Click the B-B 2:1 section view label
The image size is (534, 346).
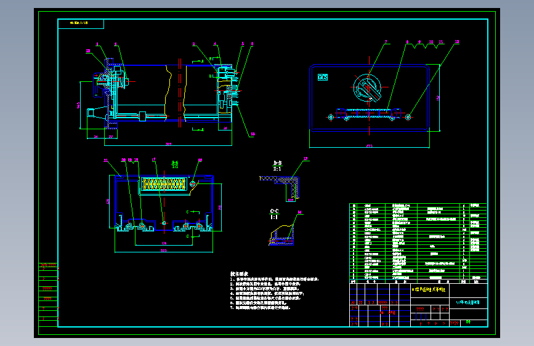click(x=277, y=166)
